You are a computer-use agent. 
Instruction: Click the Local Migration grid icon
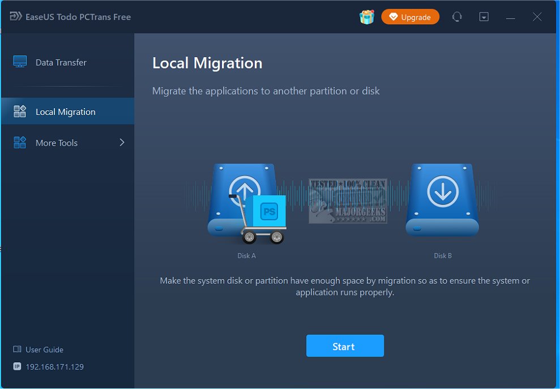20,112
